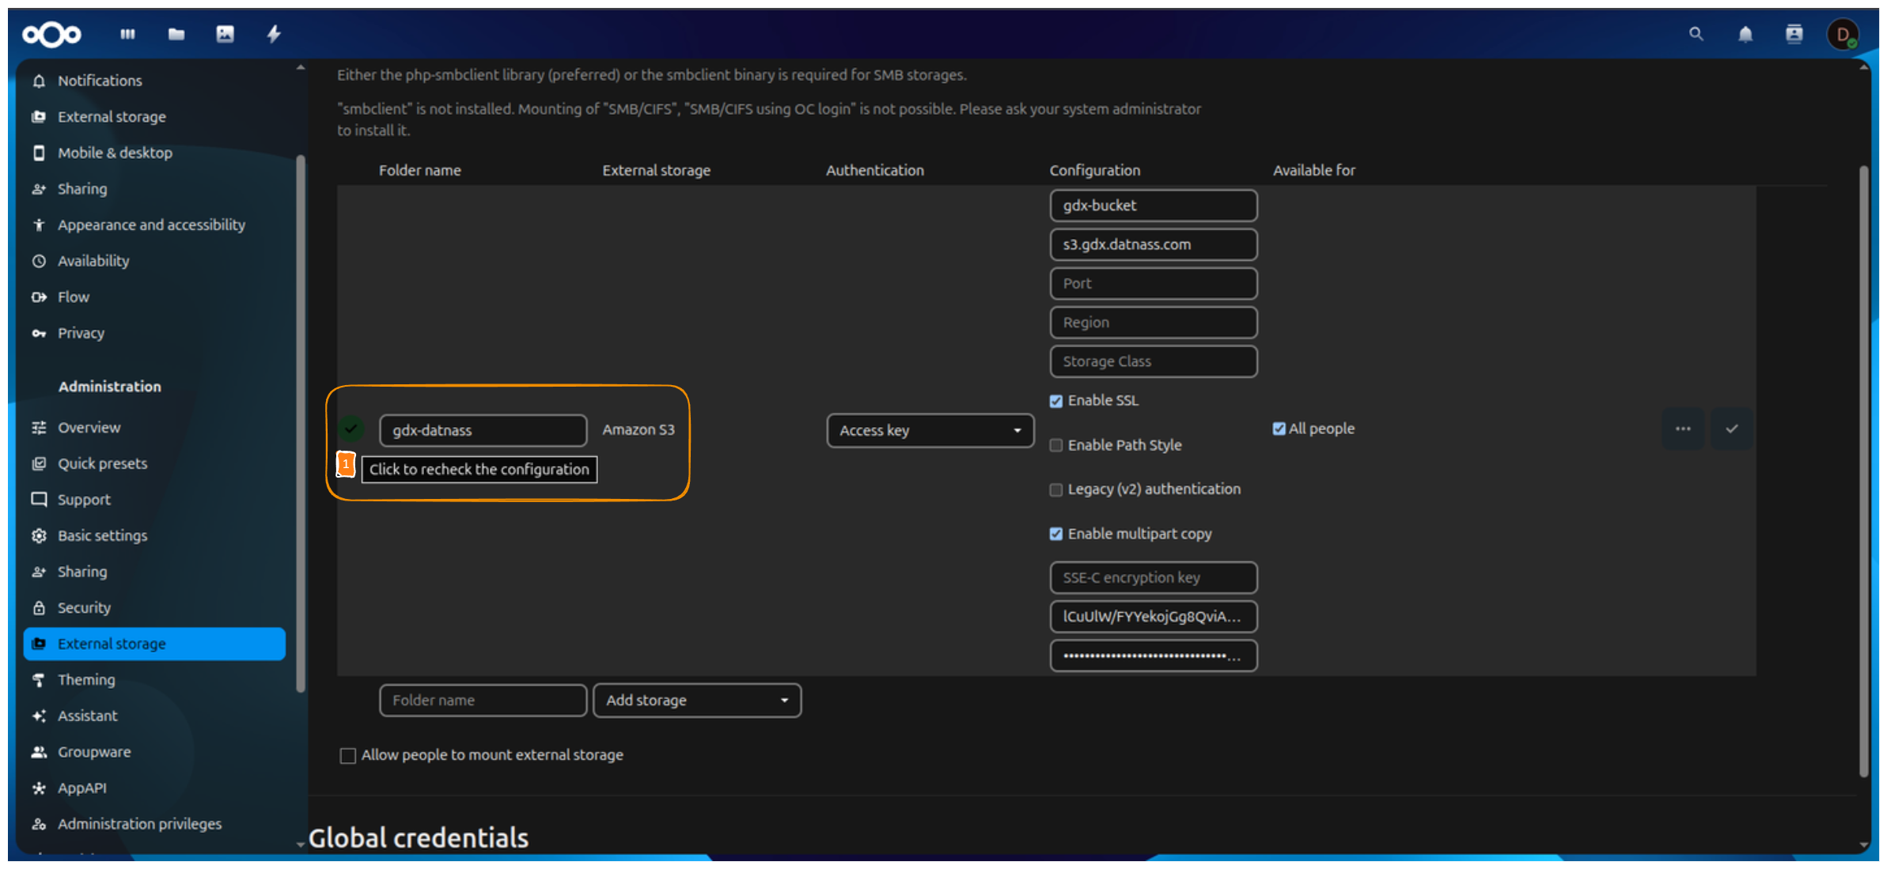Screen dimensions: 1887x869
Task: Open the user avatar account menu
Action: [x=1843, y=34]
